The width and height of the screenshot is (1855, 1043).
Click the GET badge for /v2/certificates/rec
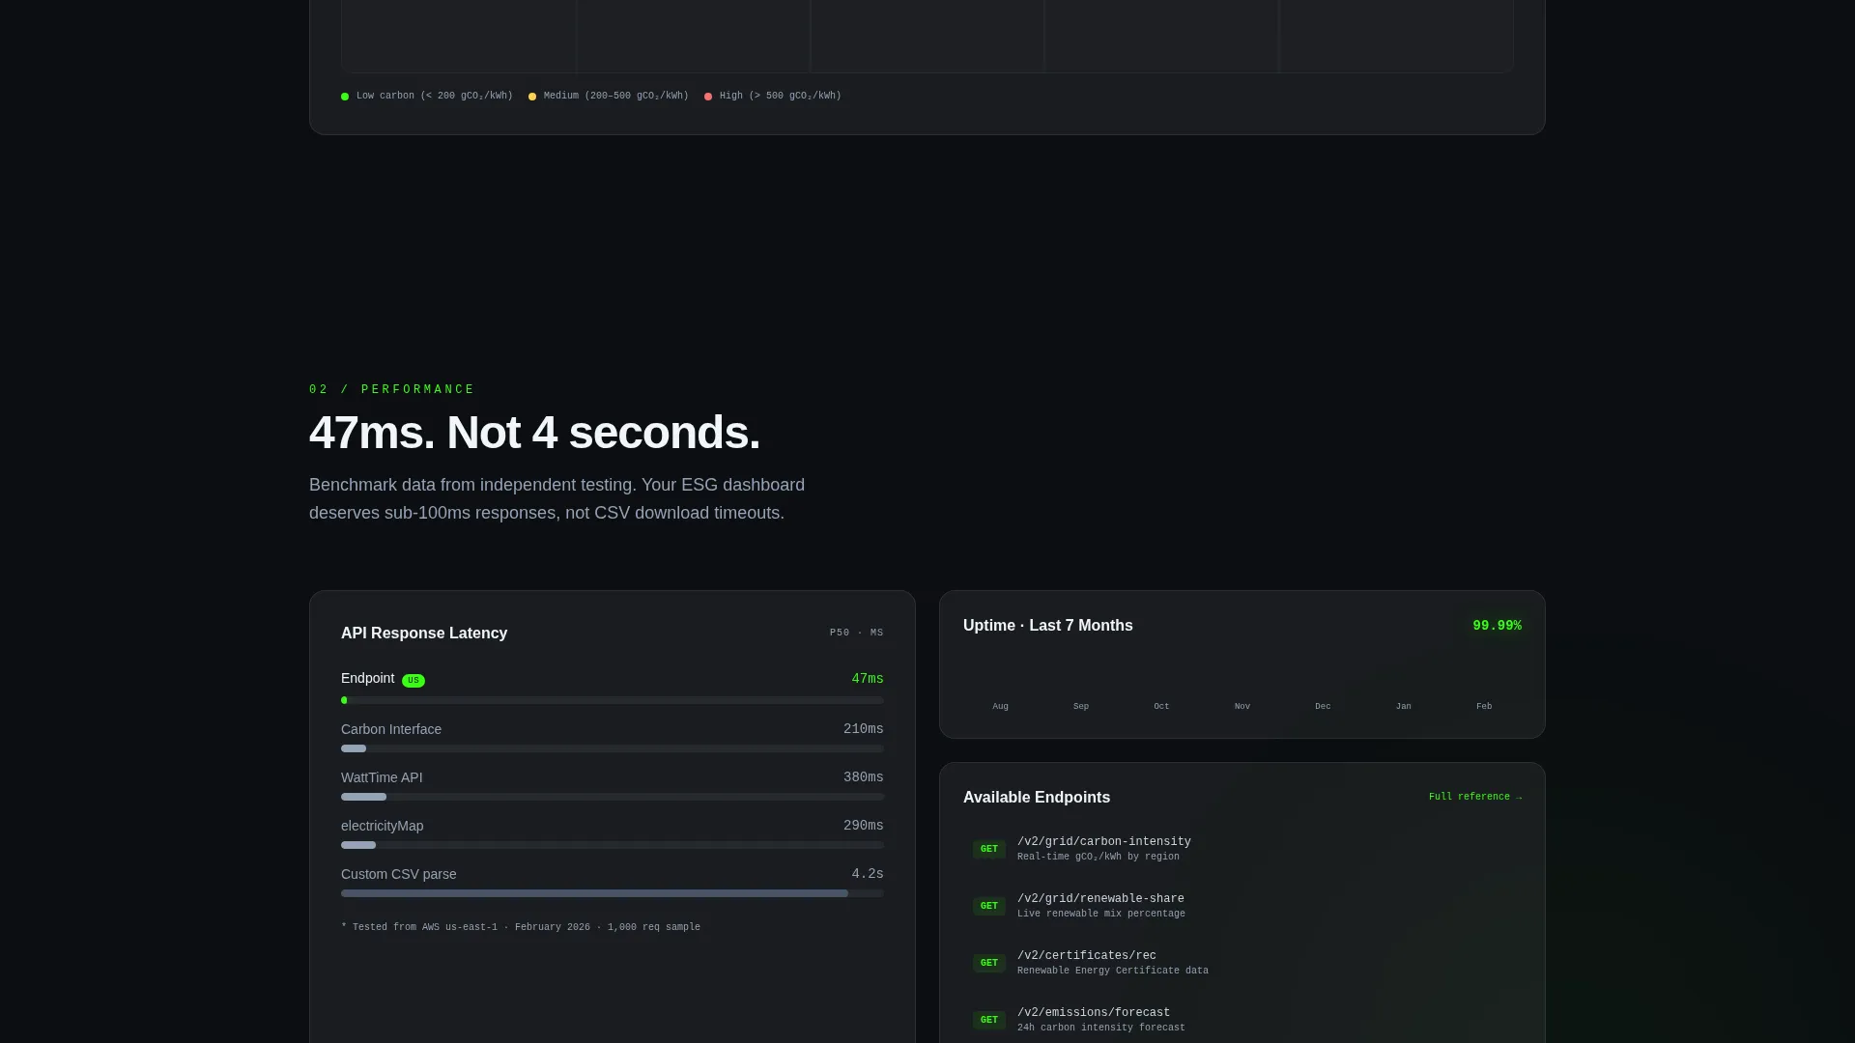[x=988, y=964]
